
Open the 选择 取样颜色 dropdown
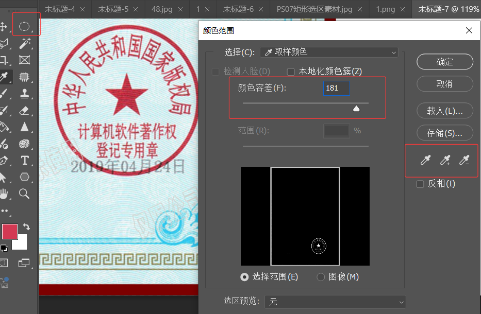click(329, 53)
